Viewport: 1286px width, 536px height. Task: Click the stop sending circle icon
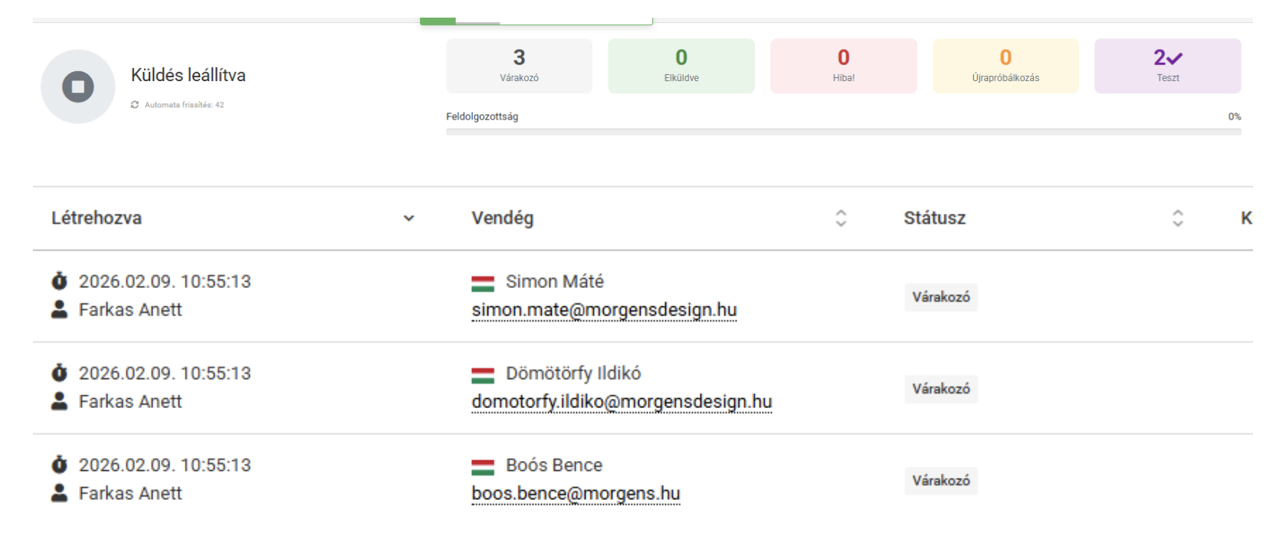(78, 87)
